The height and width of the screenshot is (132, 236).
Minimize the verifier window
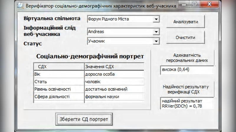tap(184, 5)
